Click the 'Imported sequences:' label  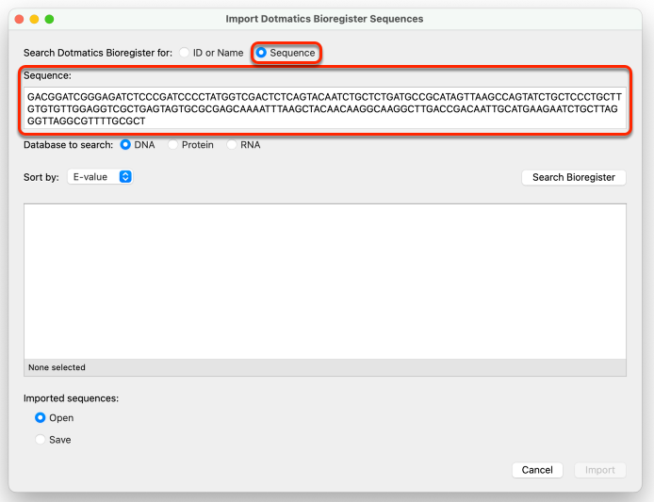pyautogui.click(x=71, y=398)
